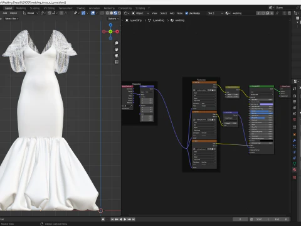Click the pan view hand icon
Screen dimensions: 301x226
pyautogui.click(x=117, y=50)
